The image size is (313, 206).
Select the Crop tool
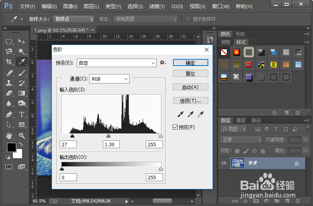pos(9,61)
